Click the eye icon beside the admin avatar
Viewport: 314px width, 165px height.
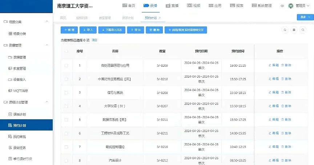coord(282,6)
